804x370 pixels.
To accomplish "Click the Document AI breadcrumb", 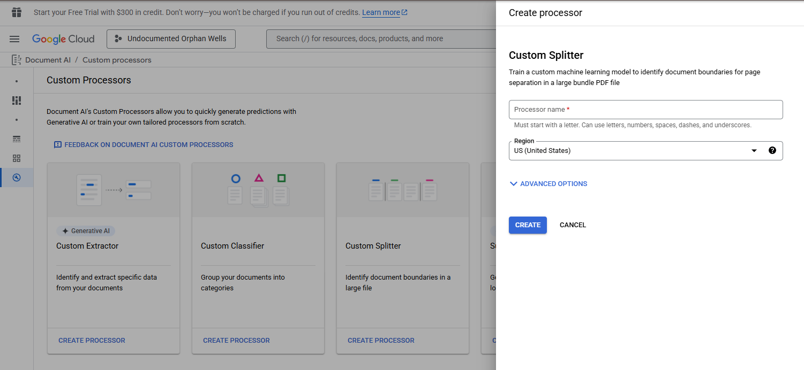I will click(x=48, y=60).
